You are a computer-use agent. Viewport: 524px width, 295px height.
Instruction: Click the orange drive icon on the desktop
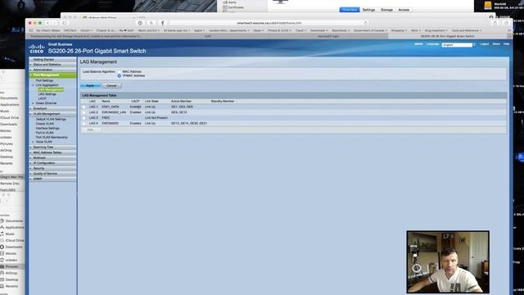coord(488,6)
